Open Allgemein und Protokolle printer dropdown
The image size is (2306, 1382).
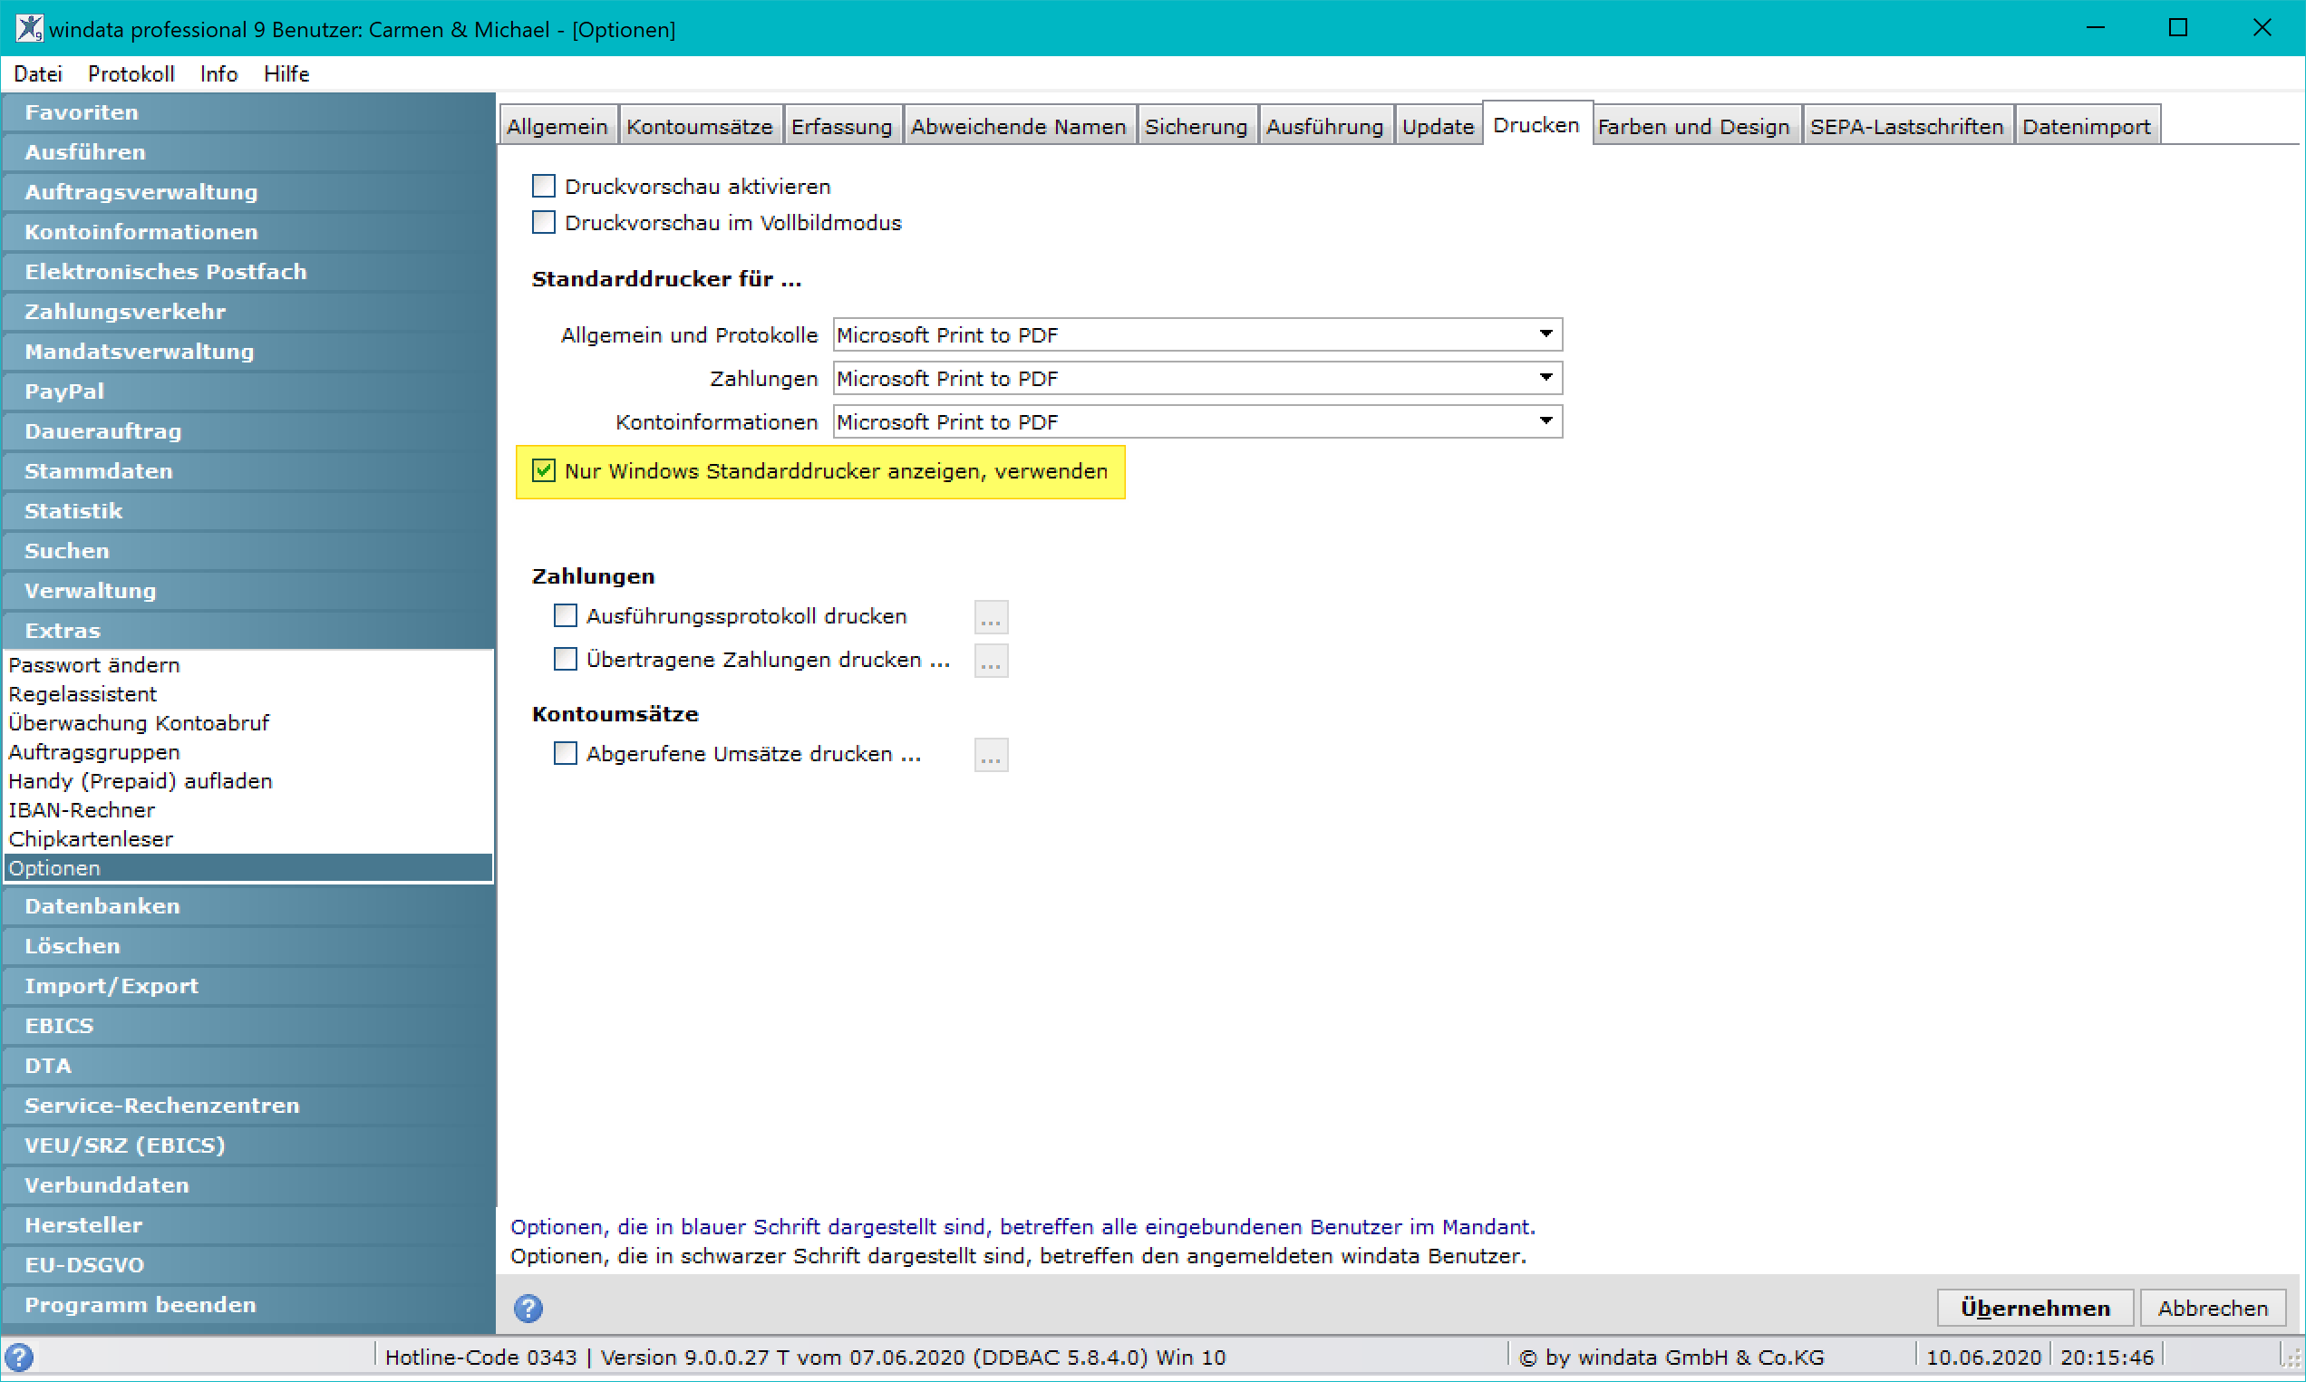1197,334
